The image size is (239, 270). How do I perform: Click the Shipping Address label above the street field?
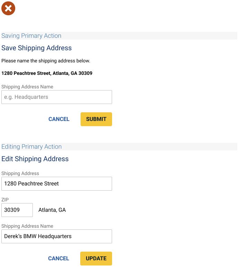20,173
